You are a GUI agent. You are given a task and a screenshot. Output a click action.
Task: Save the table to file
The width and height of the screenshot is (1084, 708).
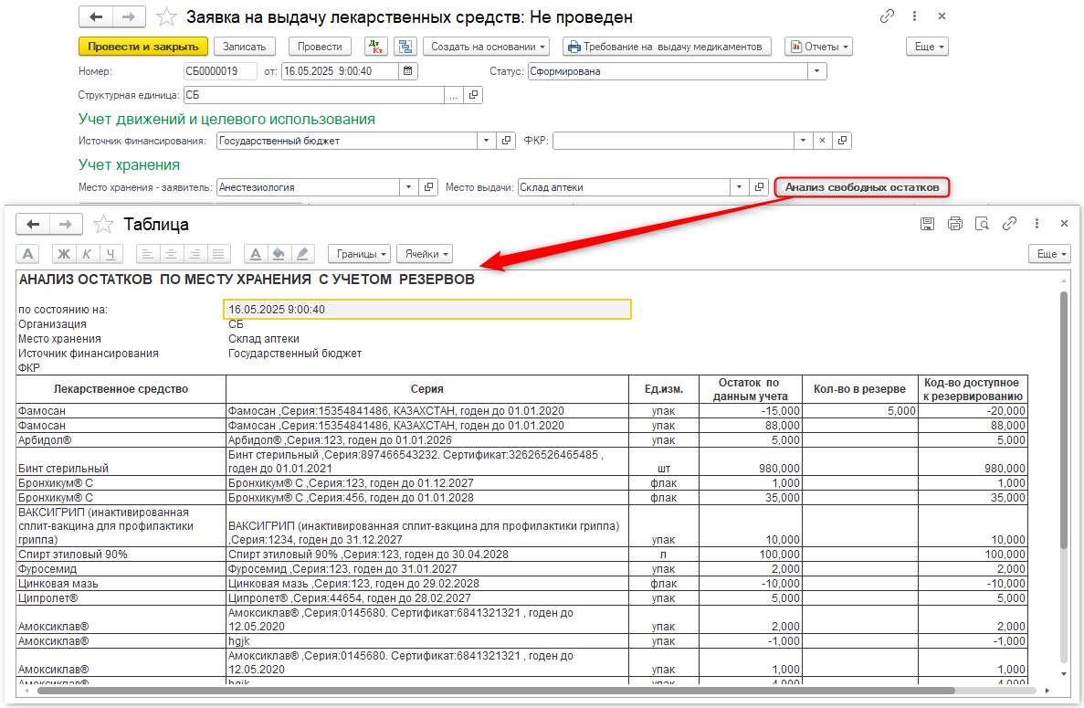(x=927, y=223)
